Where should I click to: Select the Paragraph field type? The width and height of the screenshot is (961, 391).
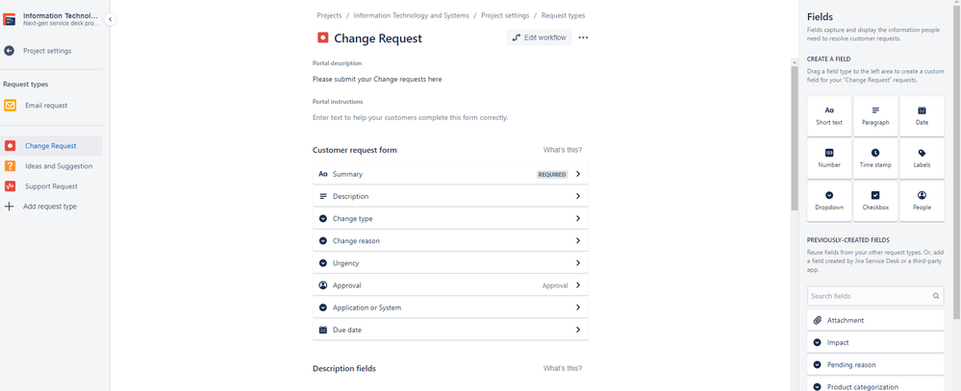(x=875, y=115)
